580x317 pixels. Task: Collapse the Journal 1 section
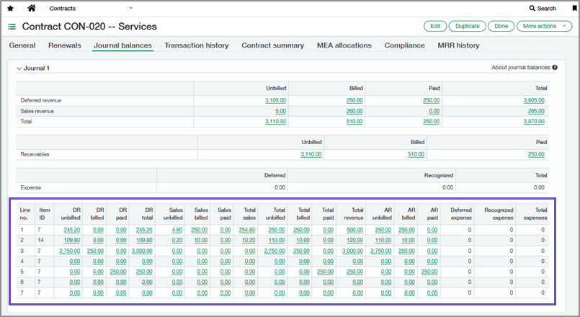[19, 68]
